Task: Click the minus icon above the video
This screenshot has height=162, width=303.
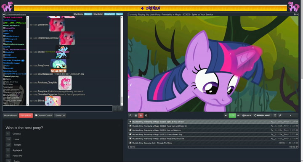Action: pyautogui.click(x=297, y=14)
